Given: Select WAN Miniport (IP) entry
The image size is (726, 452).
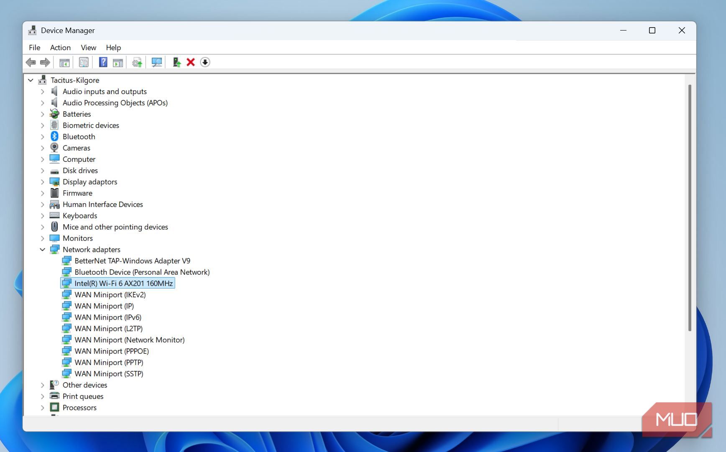Looking at the screenshot, I should [104, 306].
